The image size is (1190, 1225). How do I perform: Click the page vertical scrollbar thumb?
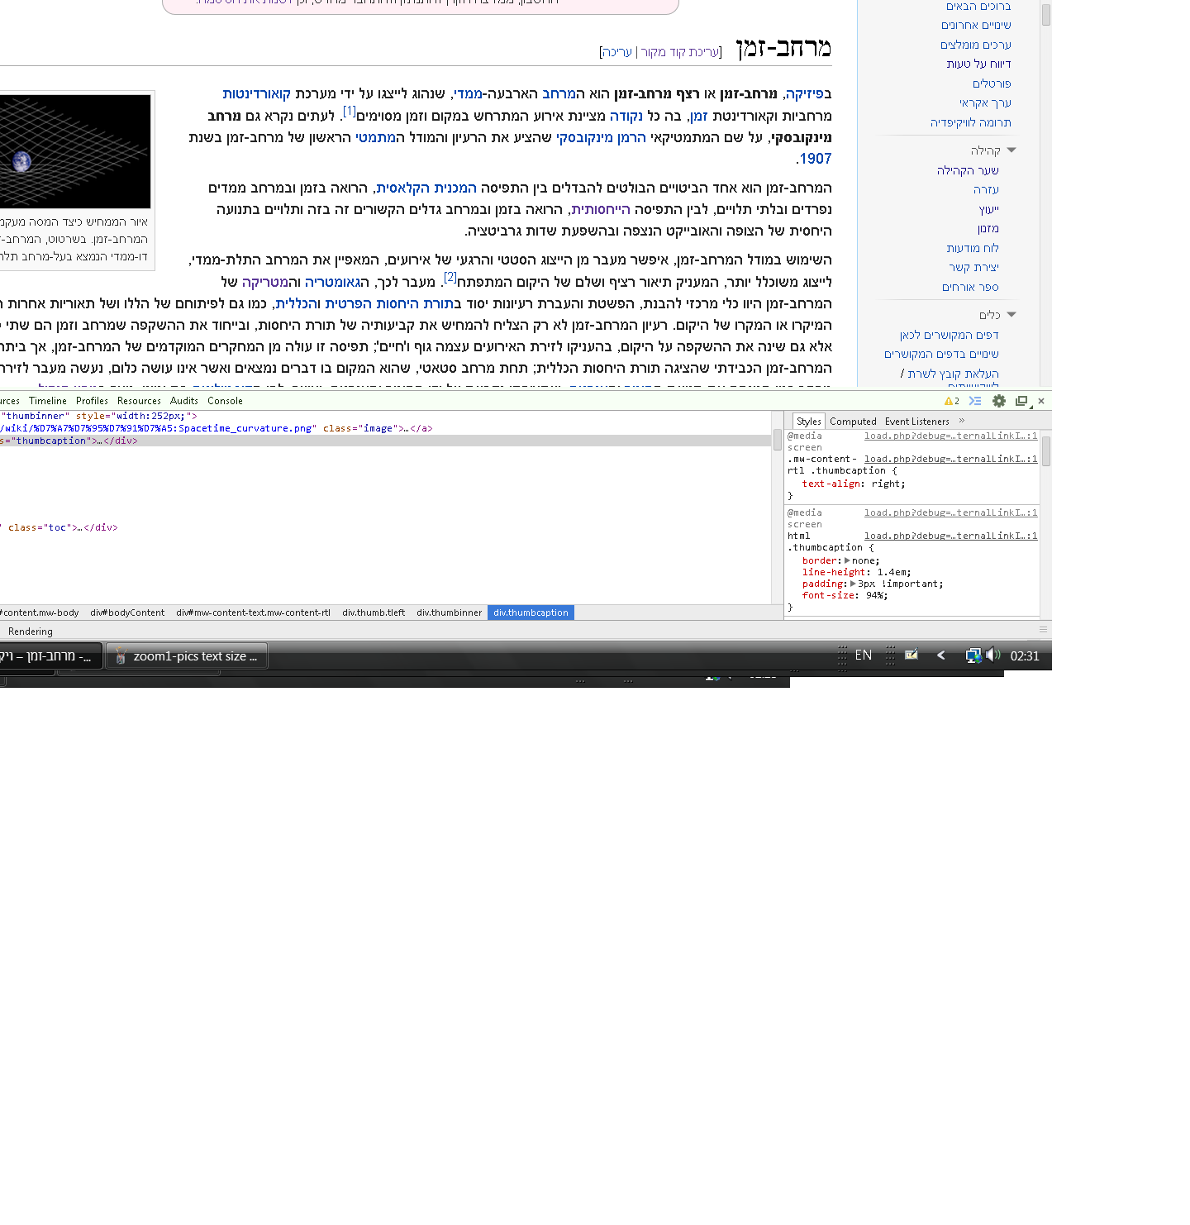[1046, 14]
